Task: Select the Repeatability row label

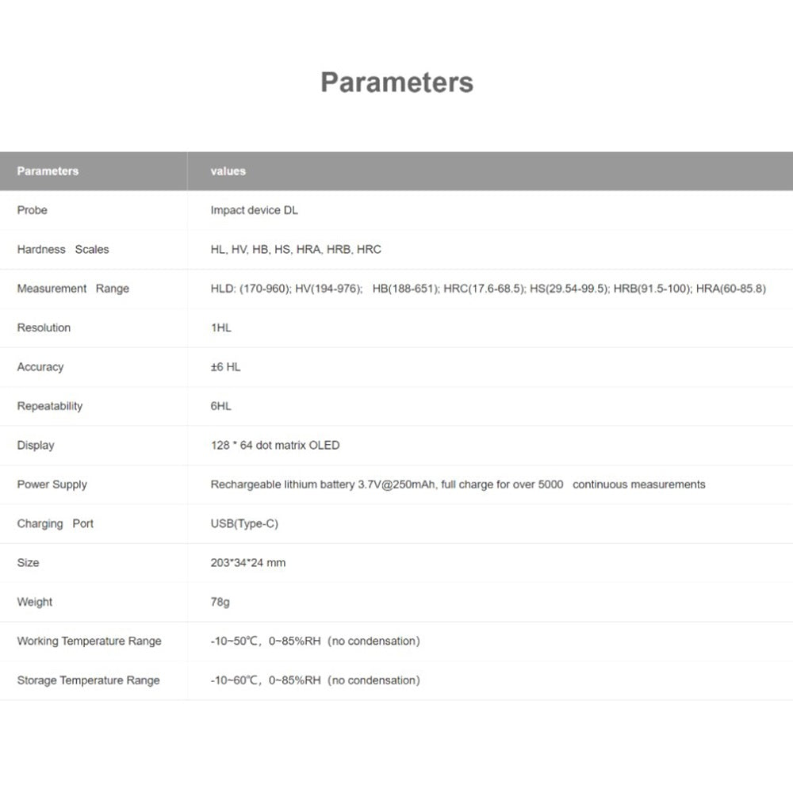Action: [50, 406]
